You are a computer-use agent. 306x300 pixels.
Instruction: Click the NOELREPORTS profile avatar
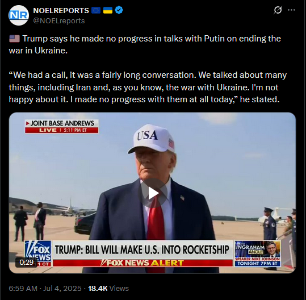[19, 15]
